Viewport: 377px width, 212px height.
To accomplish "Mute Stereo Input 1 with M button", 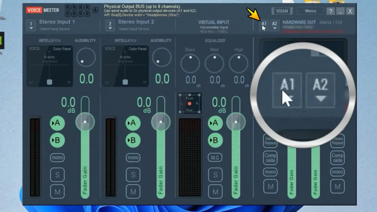I will 57,191.
